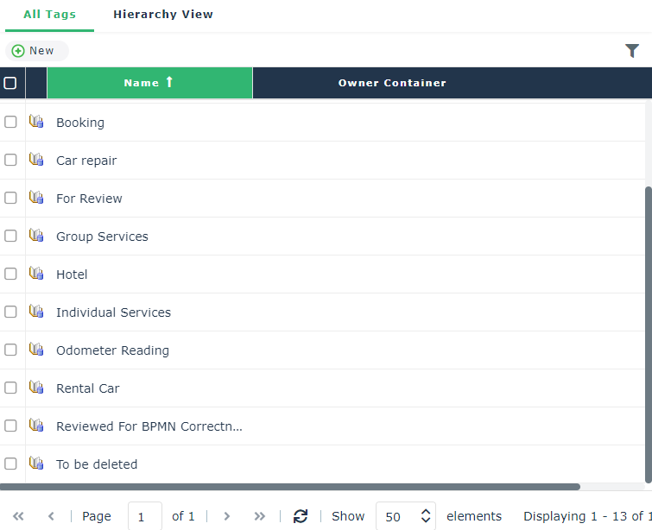The height and width of the screenshot is (530, 652).
Task: Open the filter funnel icon
Action: point(632,51)
